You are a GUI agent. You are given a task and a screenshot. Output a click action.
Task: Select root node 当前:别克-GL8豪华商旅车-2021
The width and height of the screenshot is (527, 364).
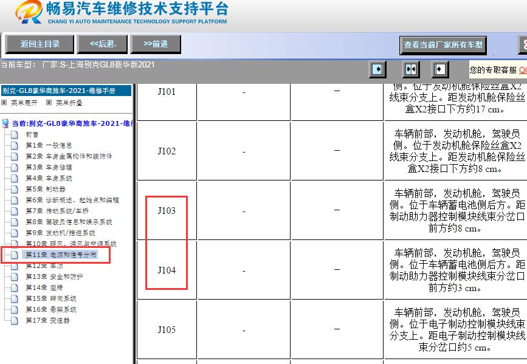point(71,123)
